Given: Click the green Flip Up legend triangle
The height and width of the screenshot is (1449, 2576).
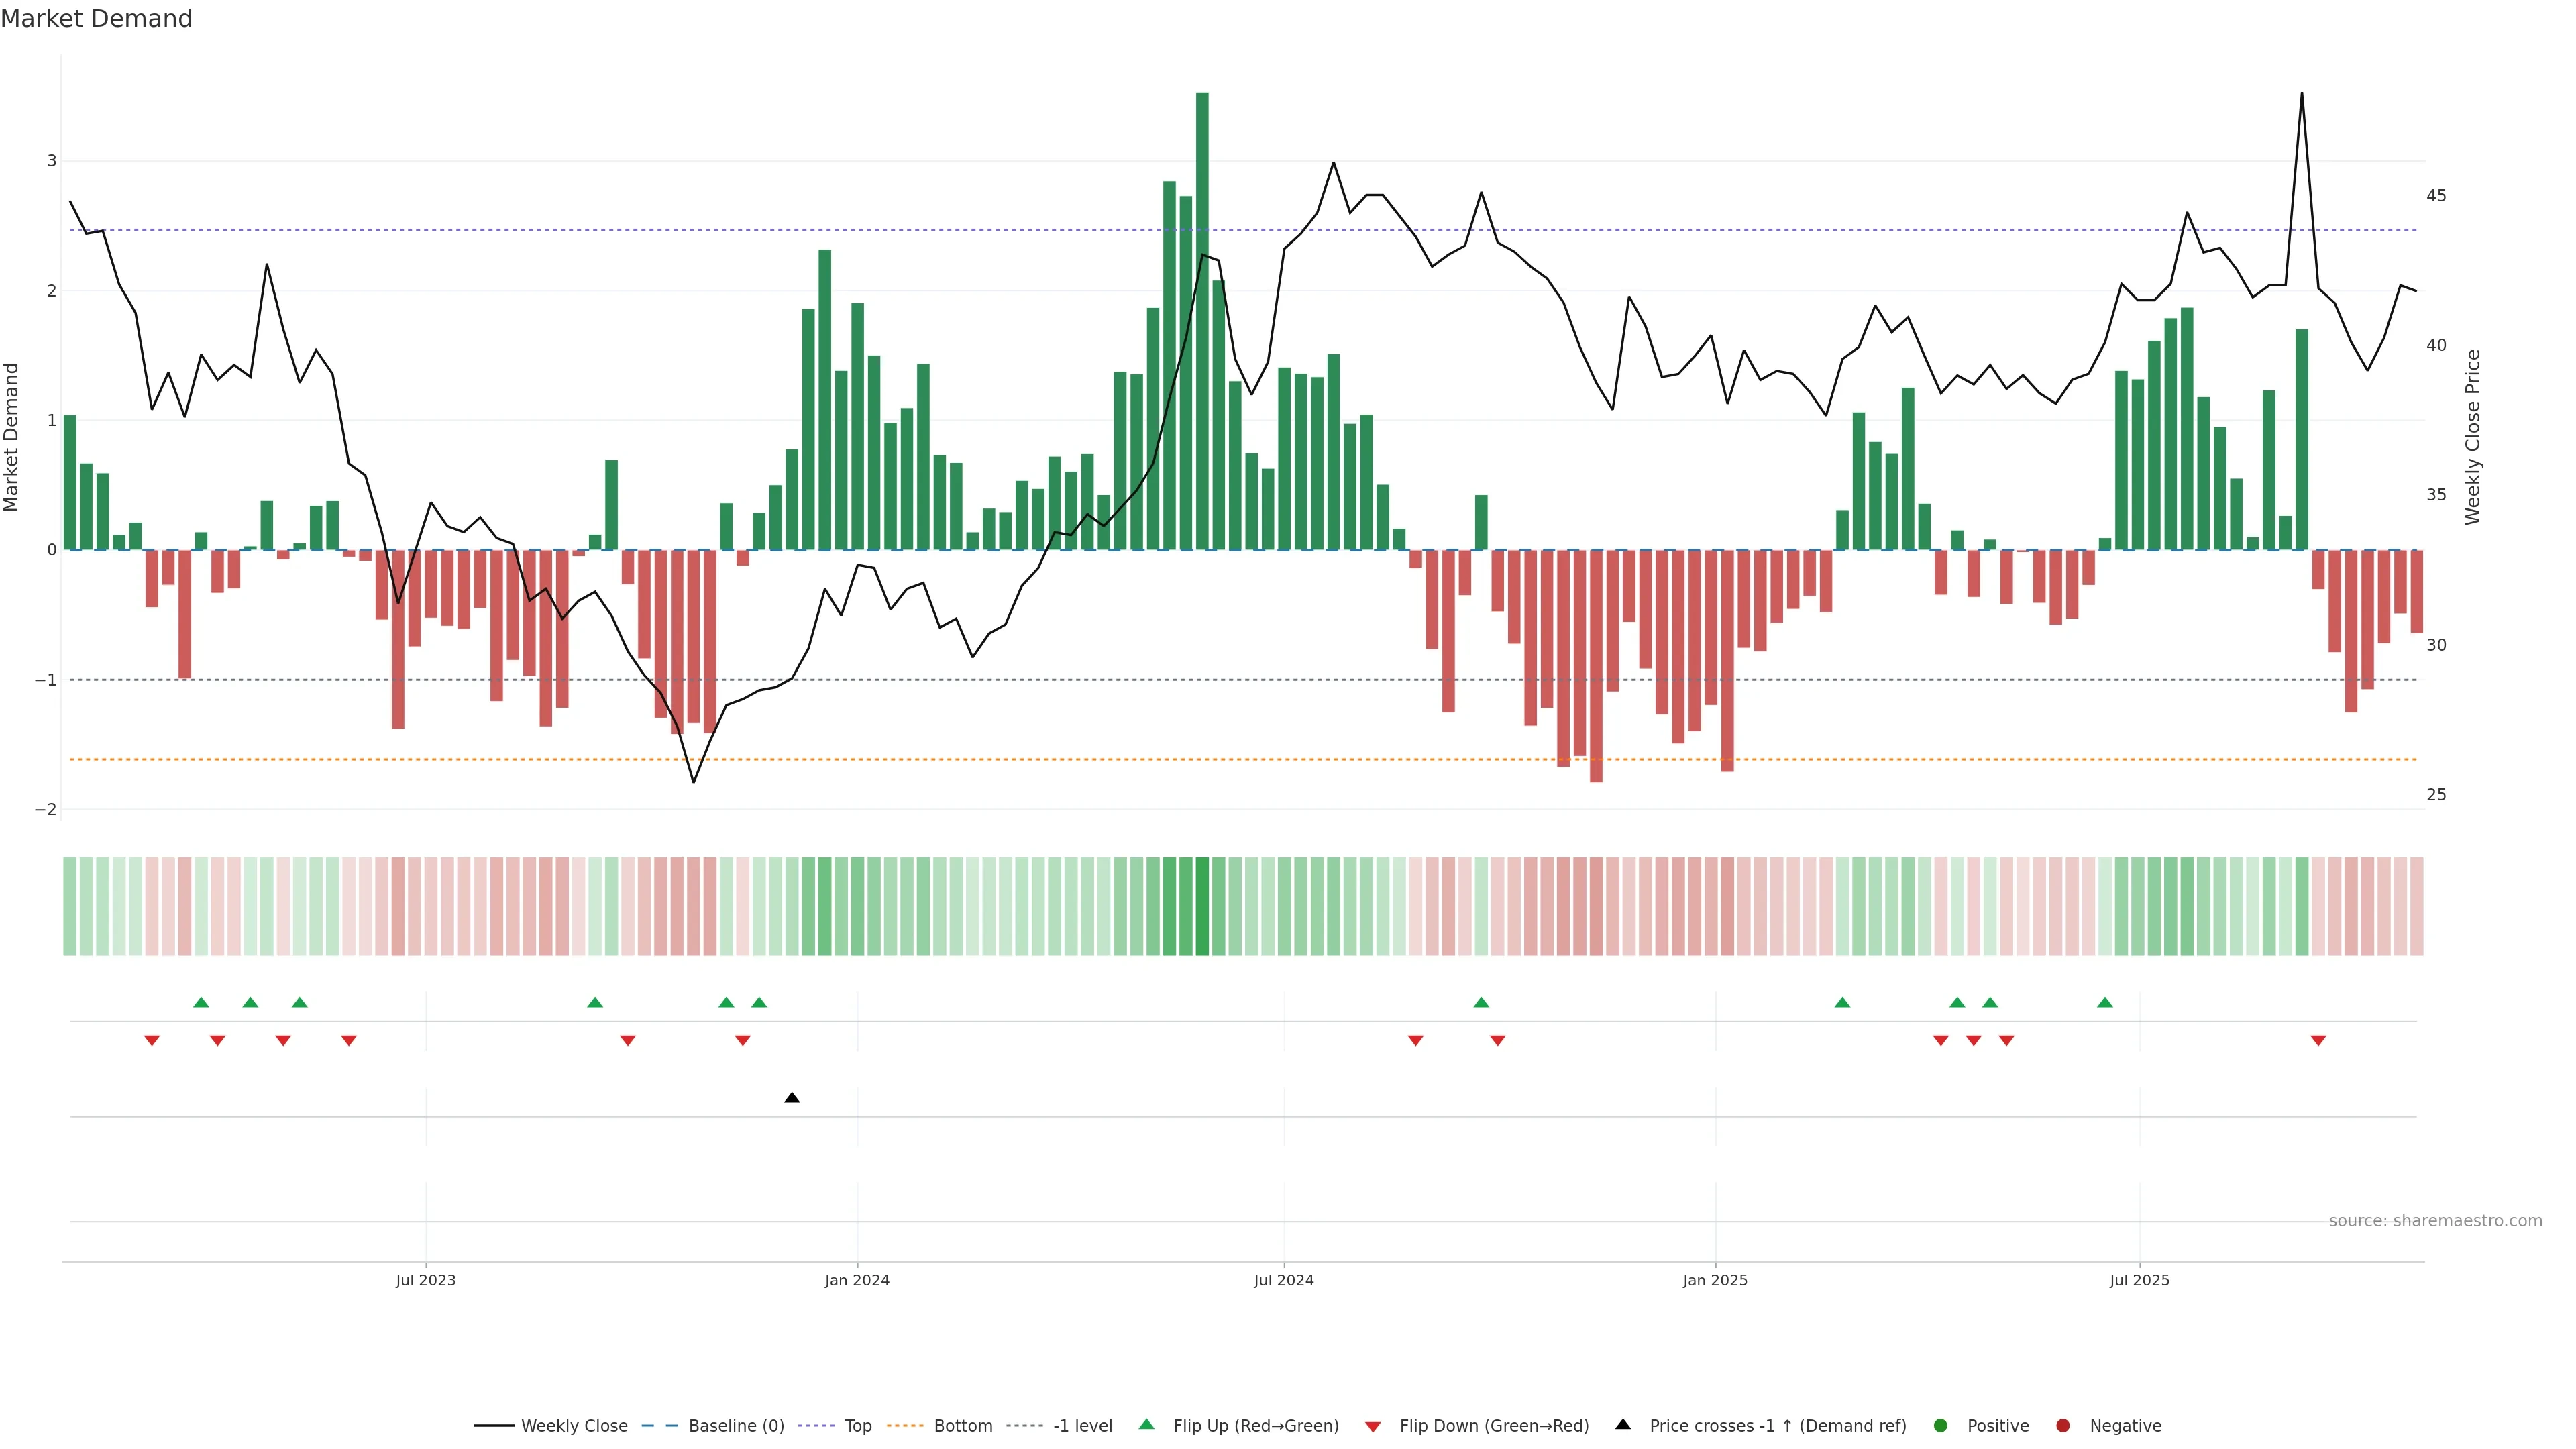Looking at the screenshot, I should pos(1147,1425).
